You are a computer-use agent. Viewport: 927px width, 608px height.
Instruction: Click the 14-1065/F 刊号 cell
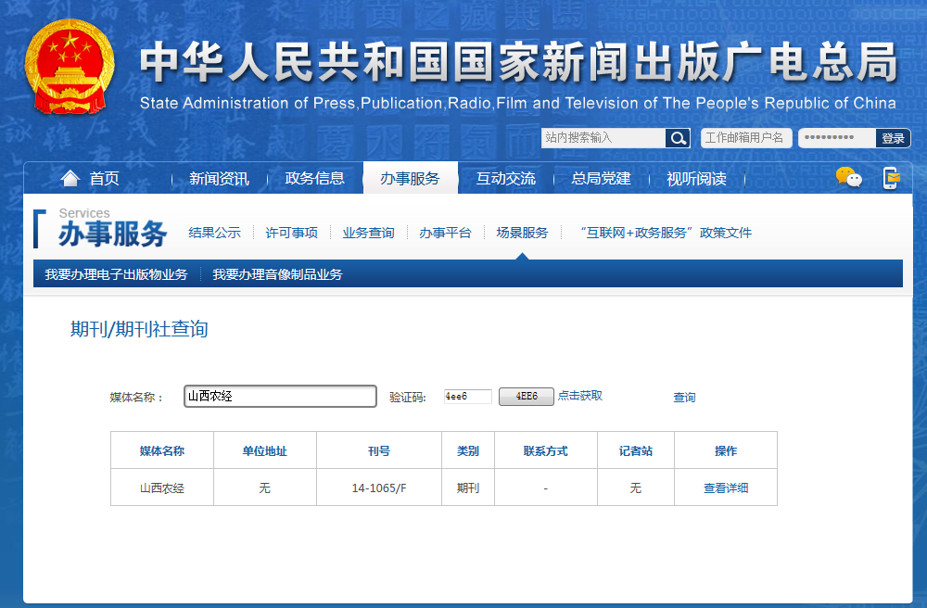click(379, 488)
